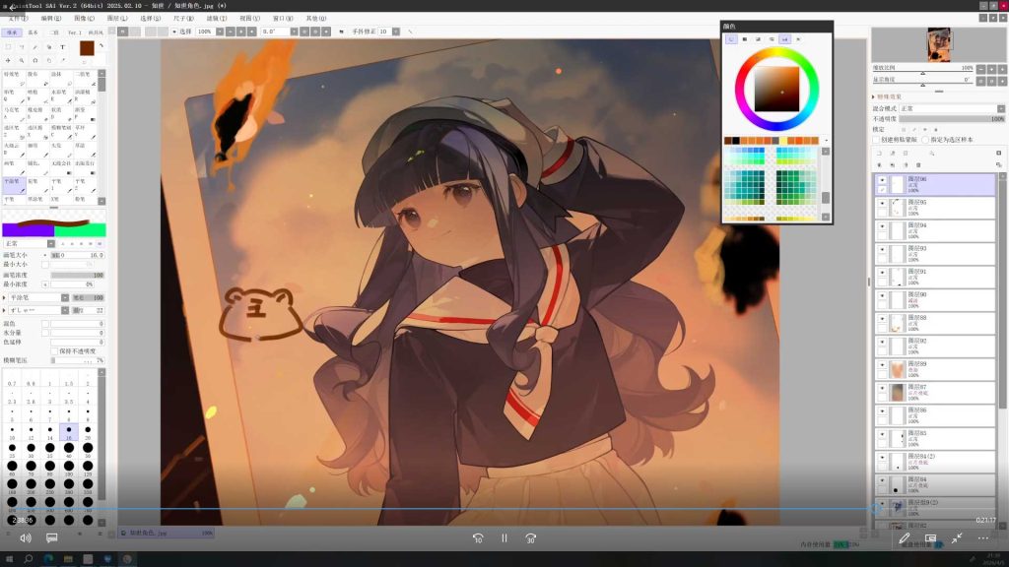Toggle visibility of layer 图层96
The width and height of the screenshot is (1009, 567).
pyautogui.click(x=882, y=181)
